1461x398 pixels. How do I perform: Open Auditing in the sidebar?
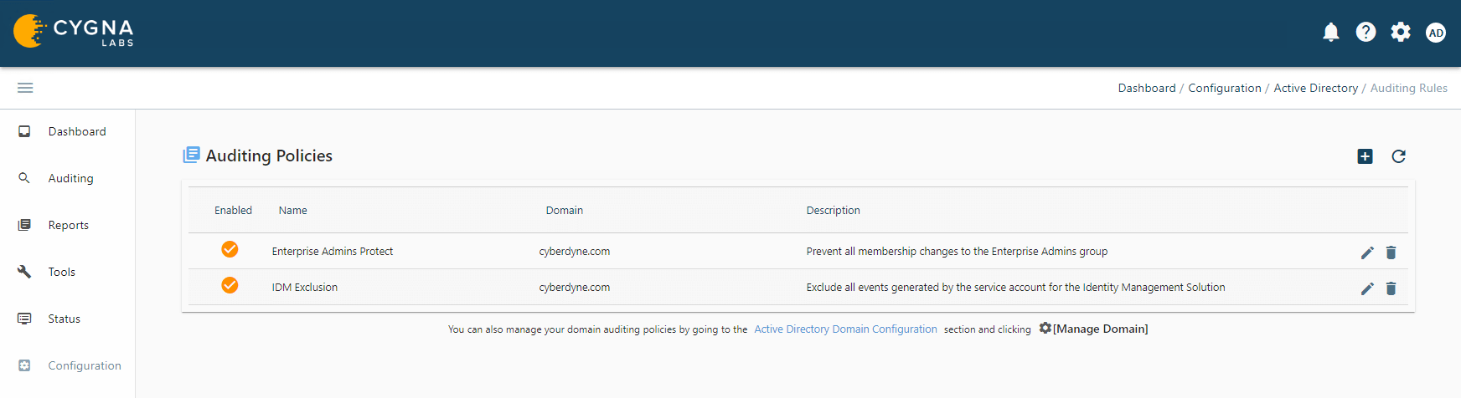click(70, 178)
